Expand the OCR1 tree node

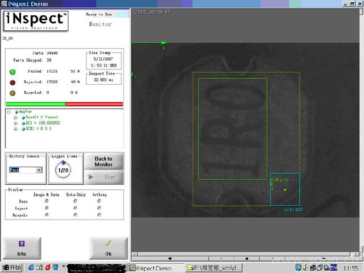pos(15,129)
